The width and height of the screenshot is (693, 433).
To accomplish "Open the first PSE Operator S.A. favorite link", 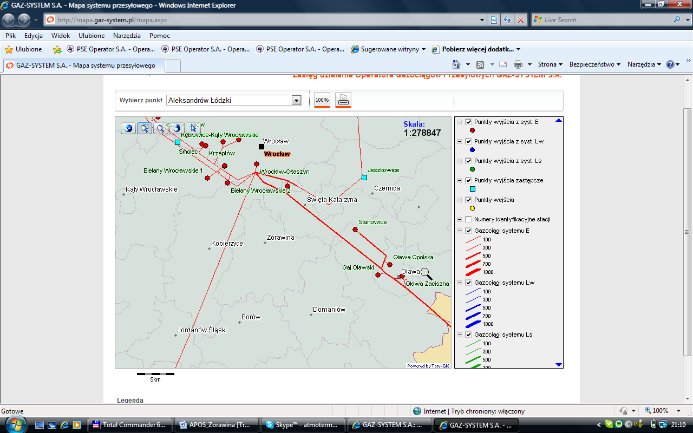I will [x=111, y=49].
